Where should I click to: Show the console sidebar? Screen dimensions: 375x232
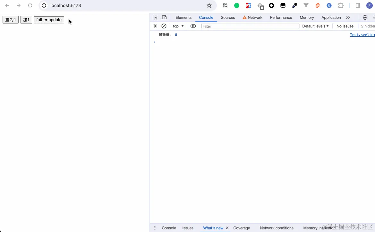[x=155, y=26]
